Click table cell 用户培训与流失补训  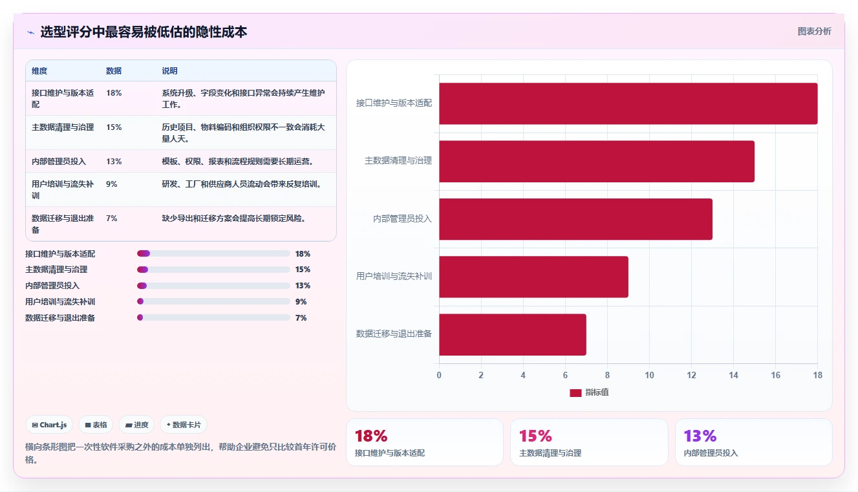coord(63,189)
